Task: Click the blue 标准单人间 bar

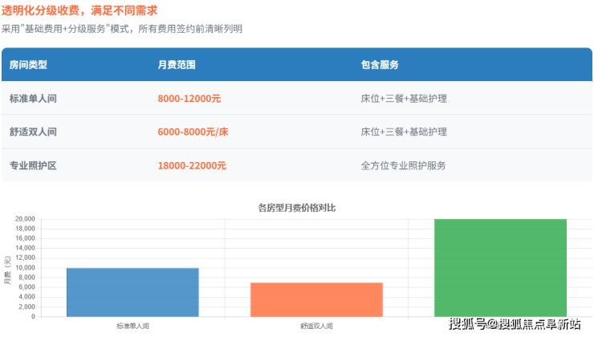Action: click(132, 292)
